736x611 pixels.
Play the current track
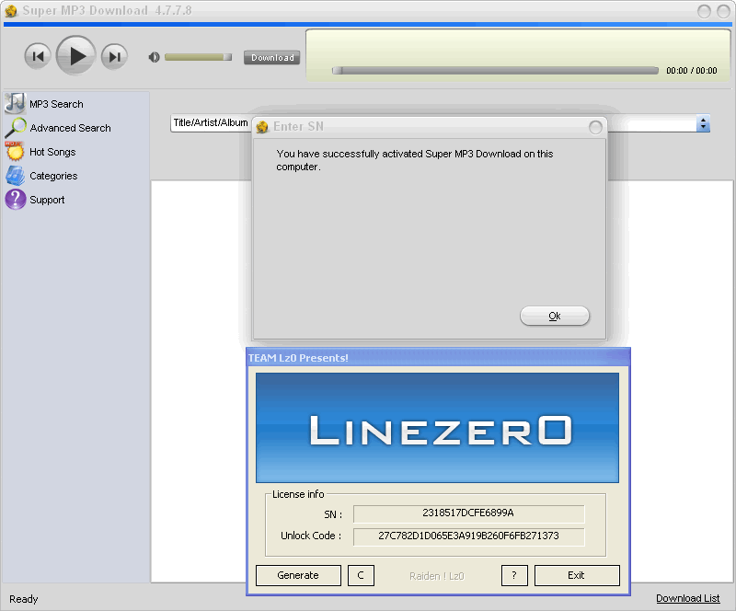pos(76,56)
